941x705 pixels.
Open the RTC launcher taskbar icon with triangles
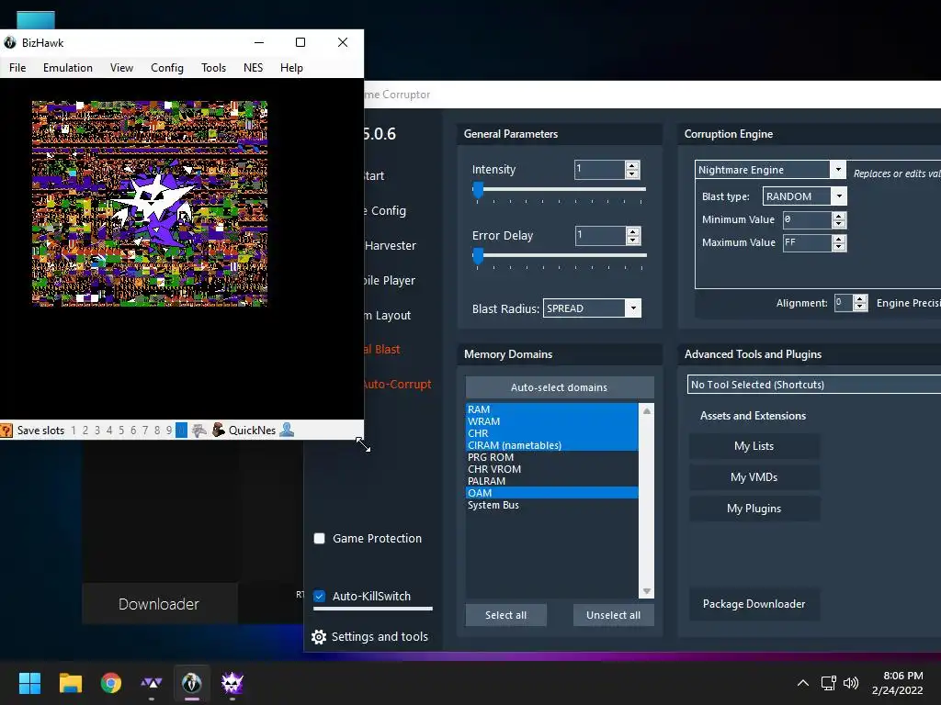coord(152,683)
